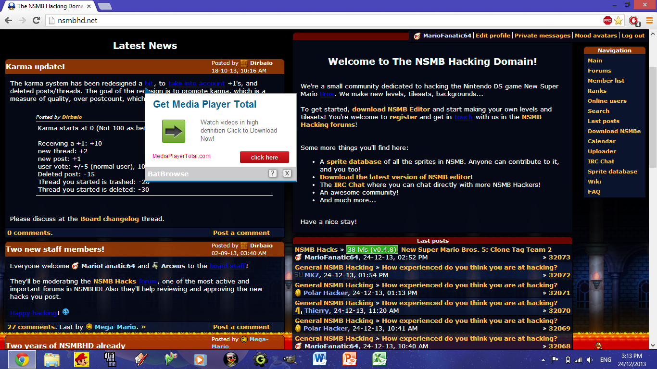Open Microsoft Word from the taskbar

pos(320,359)
